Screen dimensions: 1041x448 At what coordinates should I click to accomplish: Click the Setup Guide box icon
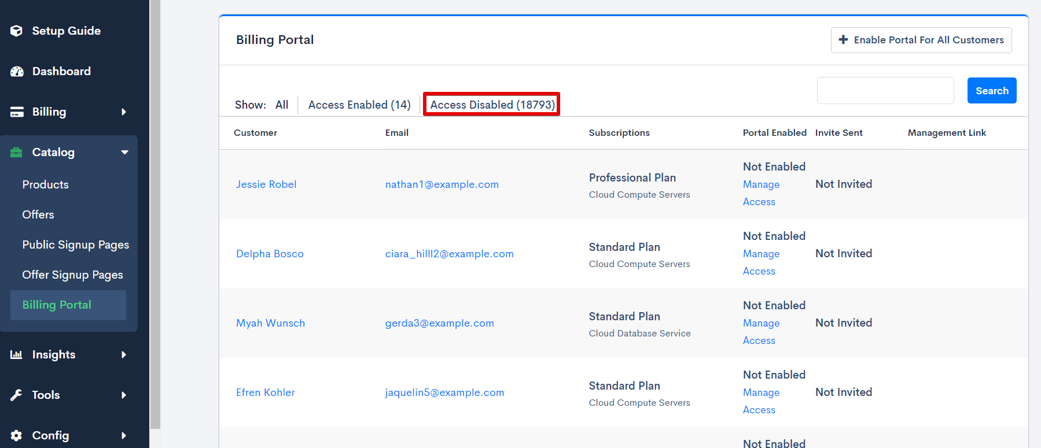click(17, 31)
